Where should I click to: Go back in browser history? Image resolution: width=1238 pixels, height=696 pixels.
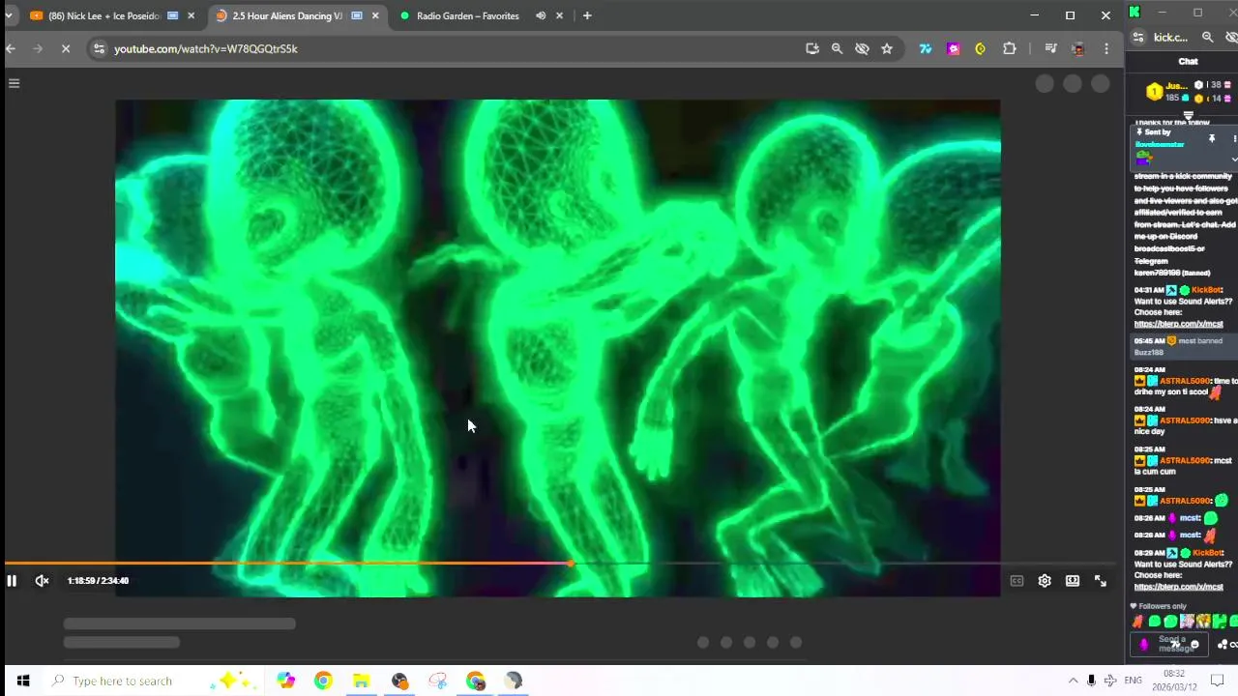click(x=11, y=48)
